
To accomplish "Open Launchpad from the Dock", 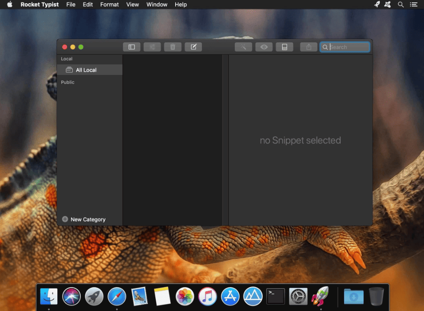I will coord(94,297).
